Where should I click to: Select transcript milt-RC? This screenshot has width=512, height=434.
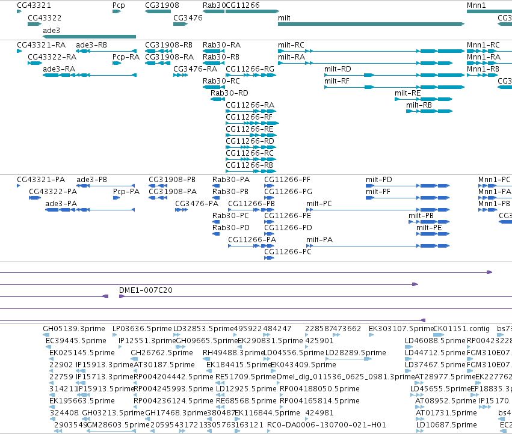coord(291,45)
